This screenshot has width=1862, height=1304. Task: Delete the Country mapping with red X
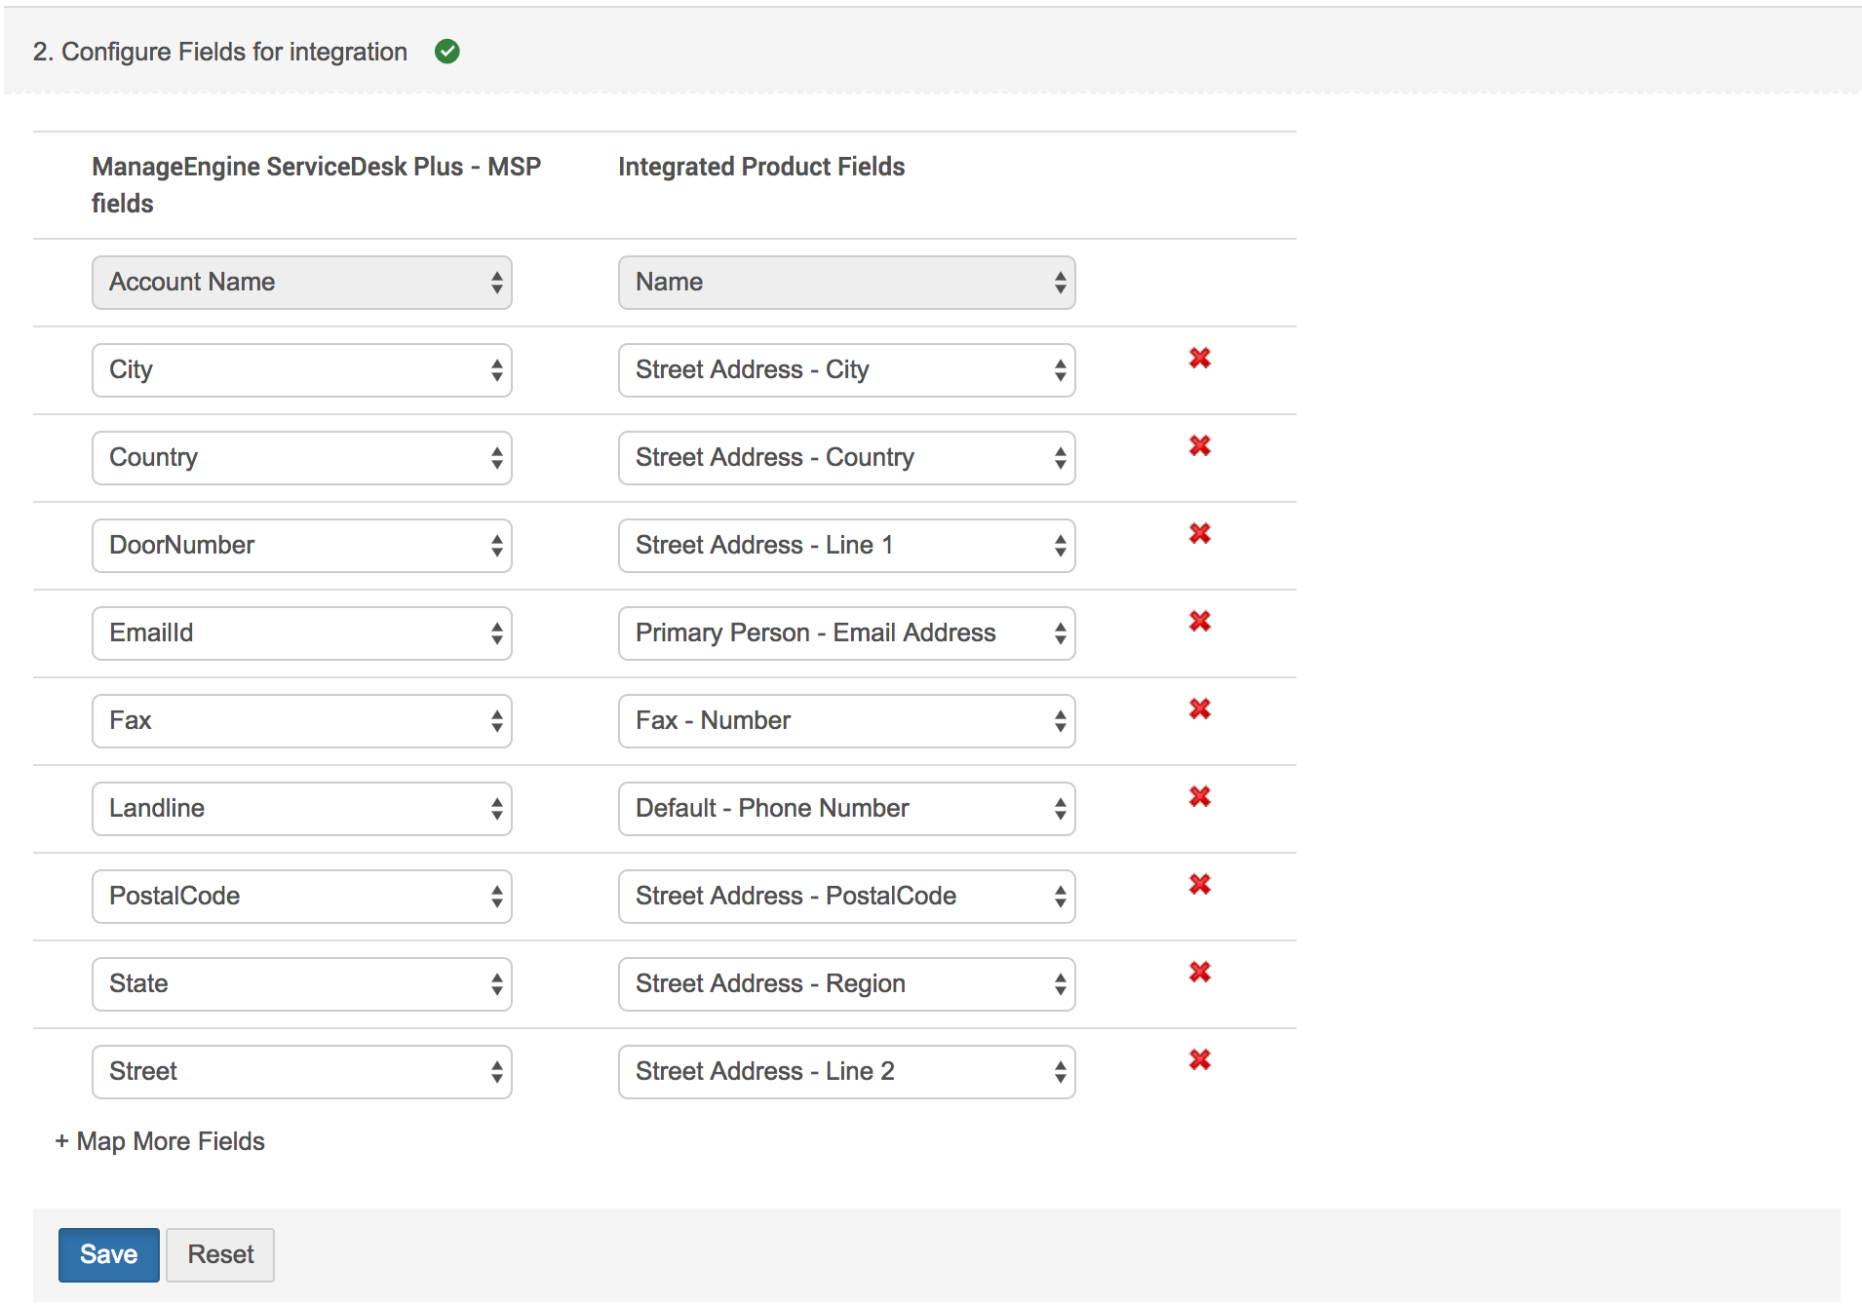pos(1199,446)
